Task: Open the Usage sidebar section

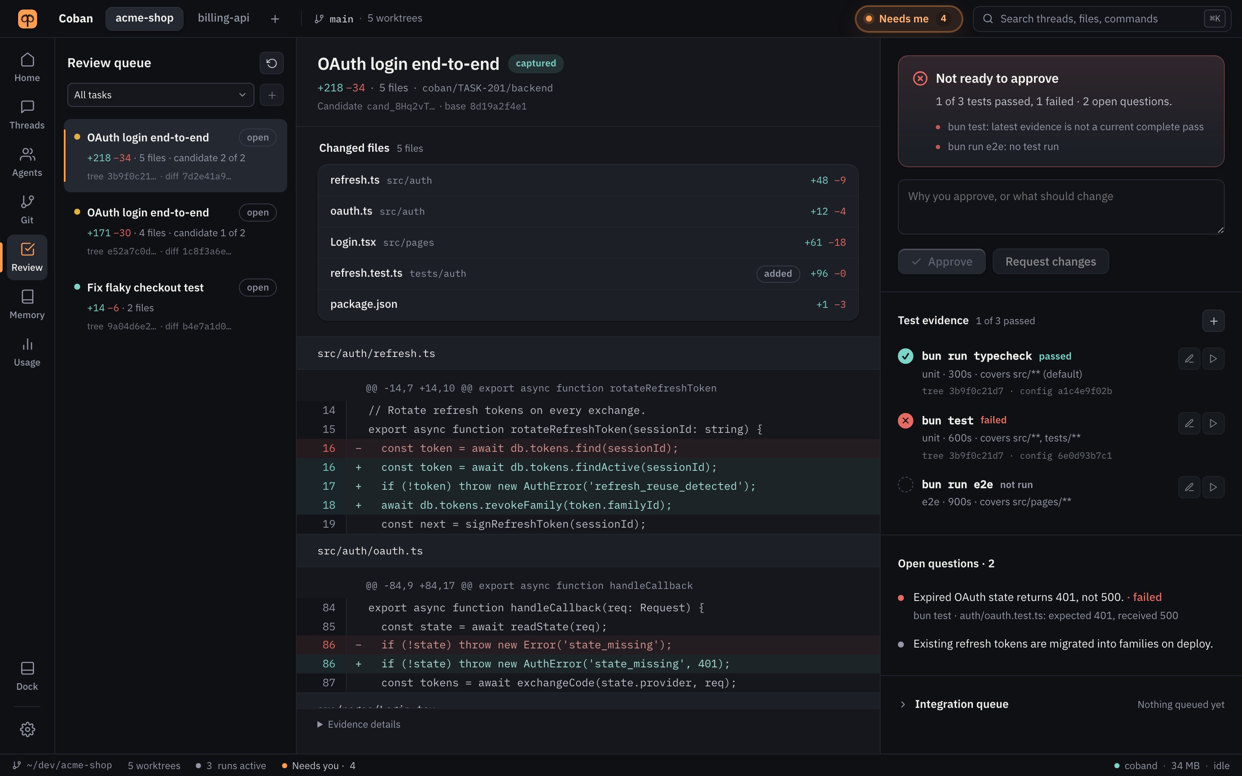Action: pyautogui.click(x=27, y=351)
